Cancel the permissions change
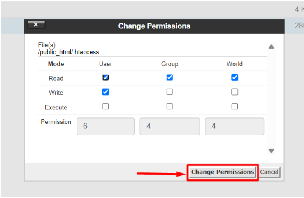The image size is (304, 198). pyautogui.click(x=269, y=172)
